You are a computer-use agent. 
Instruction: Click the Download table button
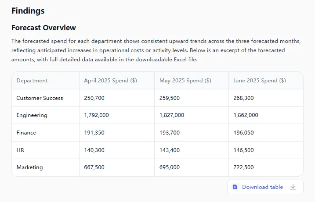[265, 187]
